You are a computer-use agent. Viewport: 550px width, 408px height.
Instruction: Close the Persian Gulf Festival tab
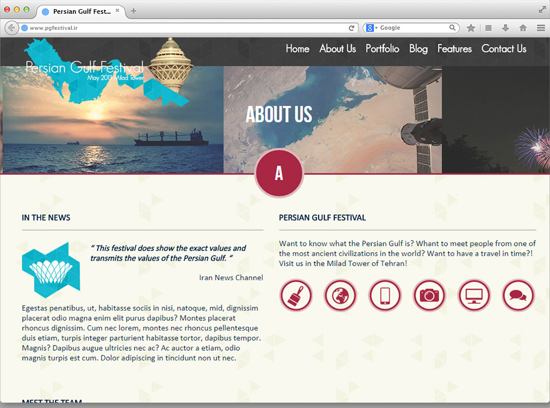(117, 10)
